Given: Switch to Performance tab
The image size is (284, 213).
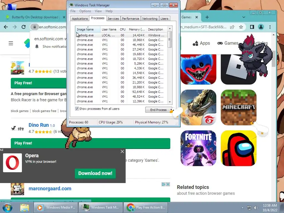Looking at the screenshot, I should [130, 19].
